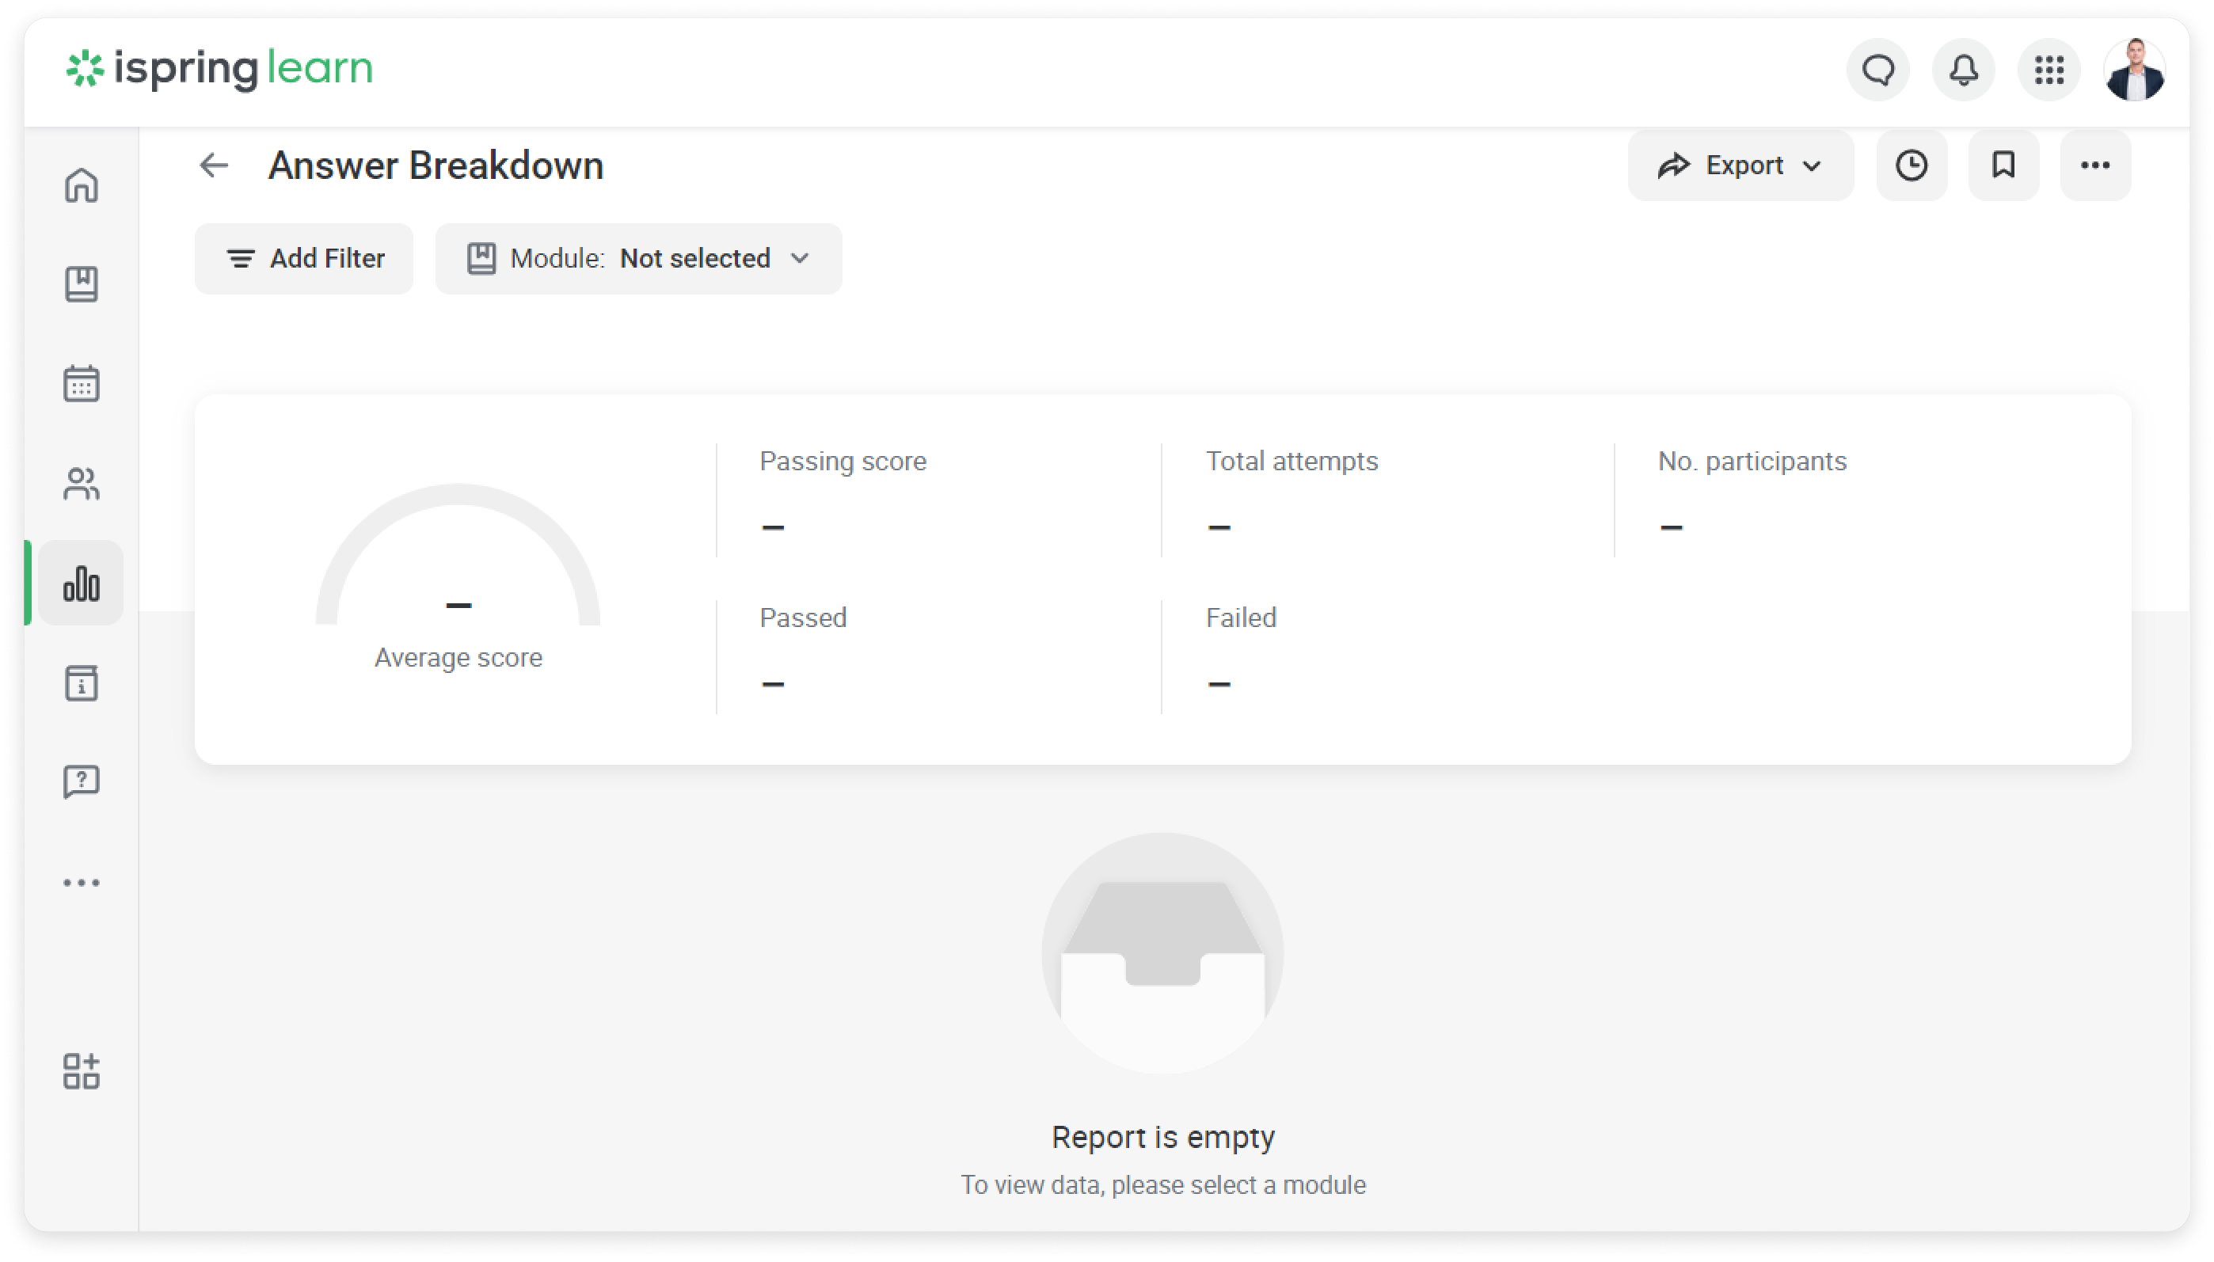Click the Failed label

[1242, 618]
